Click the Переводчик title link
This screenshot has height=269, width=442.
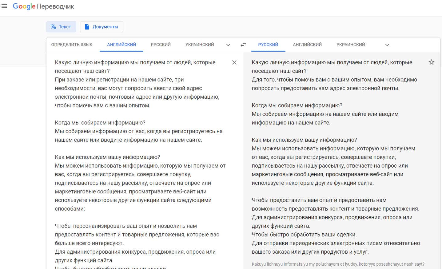(x=56, y=6)
